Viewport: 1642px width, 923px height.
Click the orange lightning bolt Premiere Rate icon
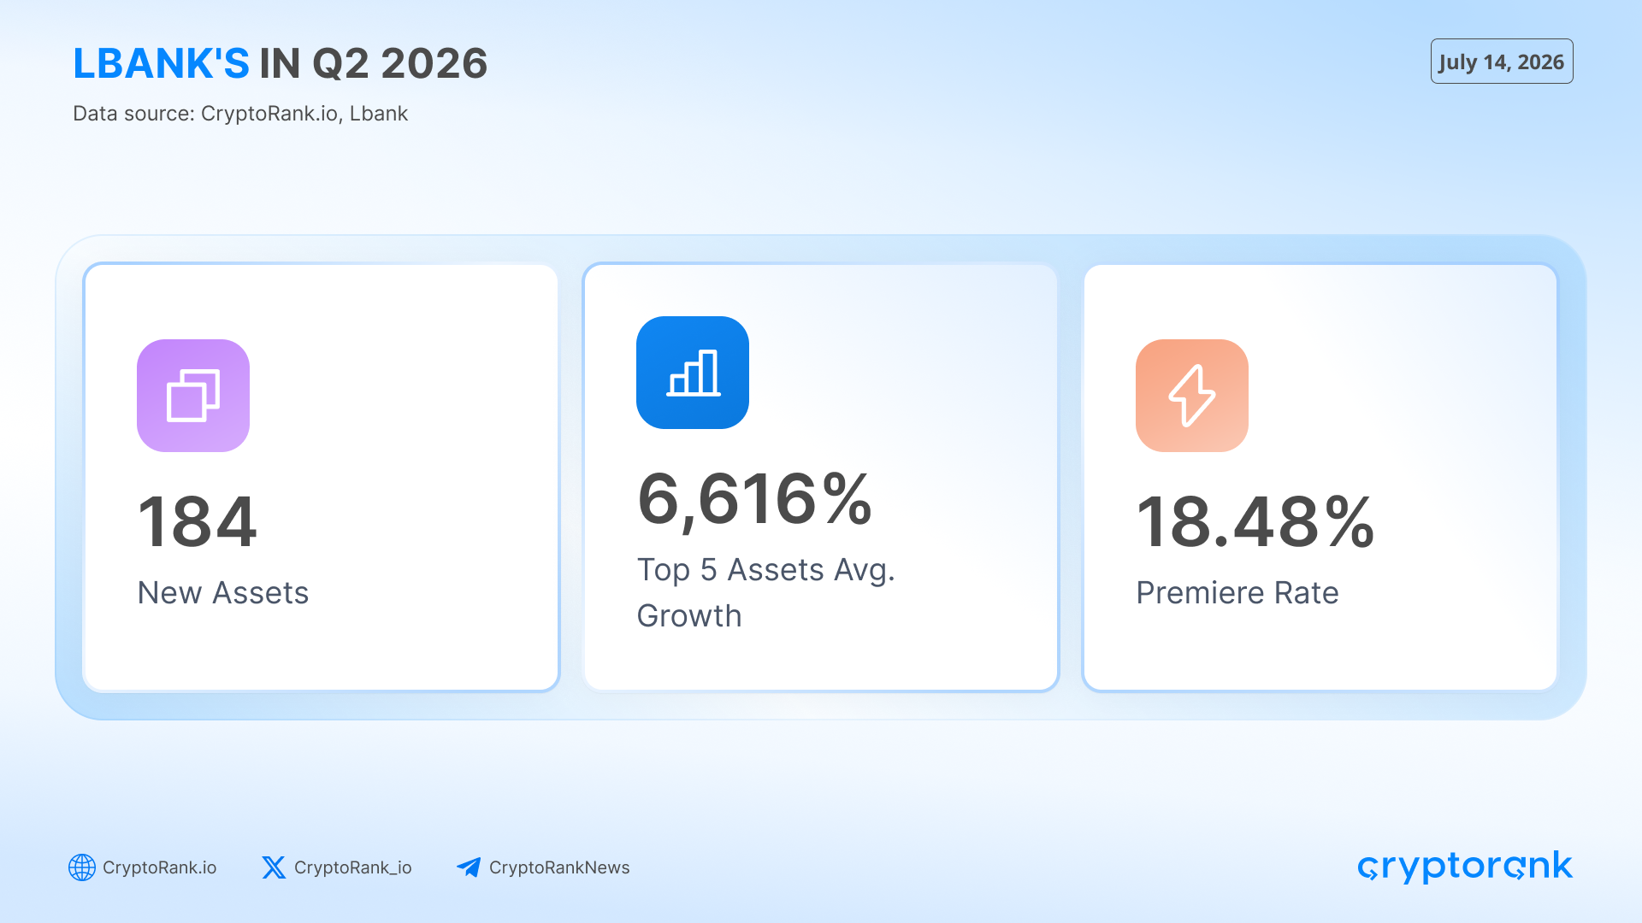pos(1192,396)
